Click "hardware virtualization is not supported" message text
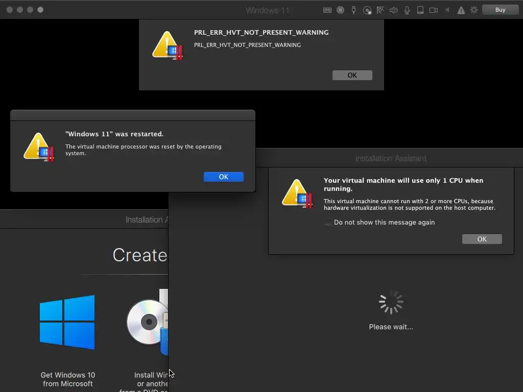The image size is (523, 392). coord(410,204)
